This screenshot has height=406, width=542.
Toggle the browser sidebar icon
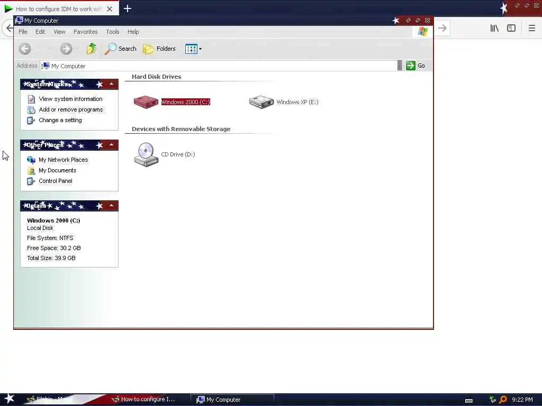click(x=511, y=29)
